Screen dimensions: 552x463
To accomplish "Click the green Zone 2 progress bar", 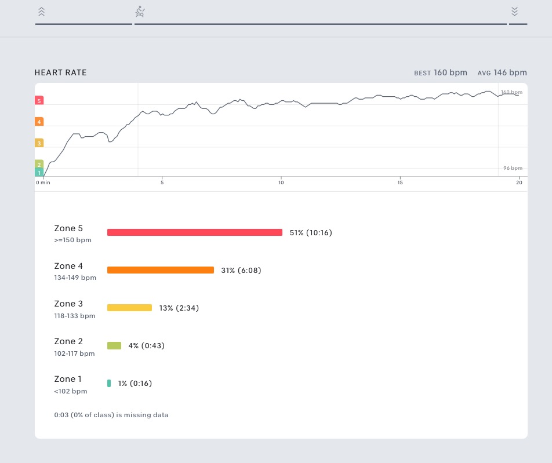I will (114, 345).
